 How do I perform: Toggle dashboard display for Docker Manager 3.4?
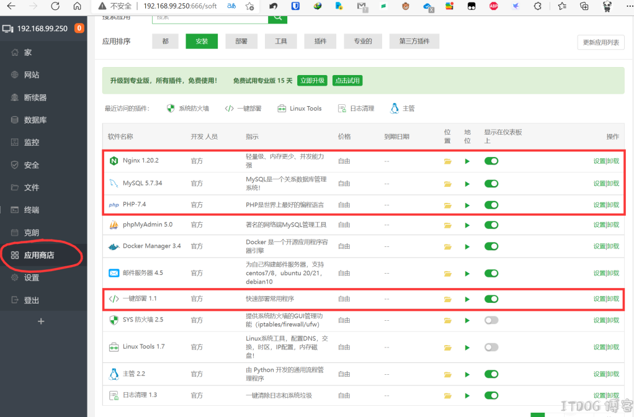(491, 246)
